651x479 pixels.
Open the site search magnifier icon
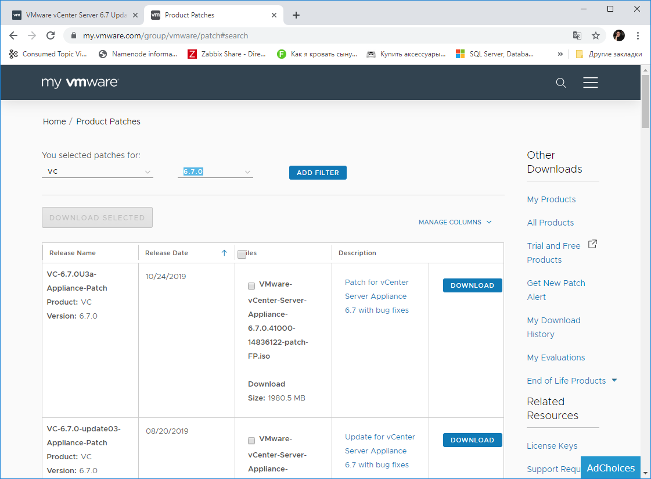561,83
